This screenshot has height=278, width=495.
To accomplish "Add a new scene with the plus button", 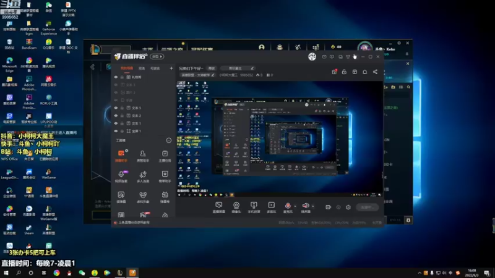I will (x=171, y=68).
